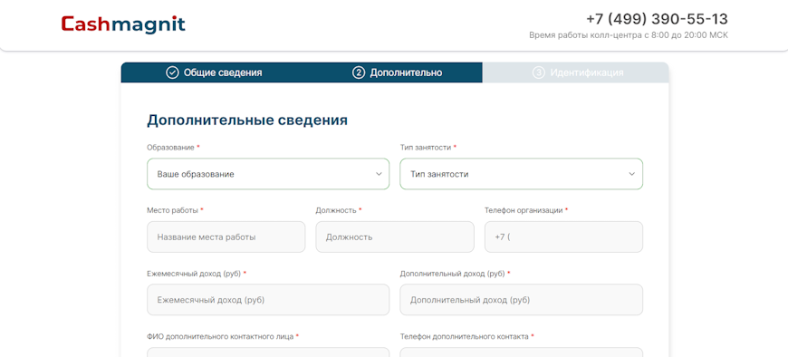The height and width of the screenshot is (357, 788).
Task: Open the Тип занятости dropdown
Action: click(521, 174)
